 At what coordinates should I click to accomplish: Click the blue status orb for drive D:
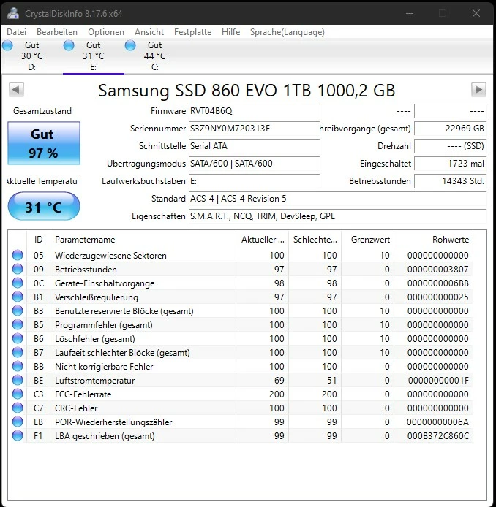tap(8, 45)
